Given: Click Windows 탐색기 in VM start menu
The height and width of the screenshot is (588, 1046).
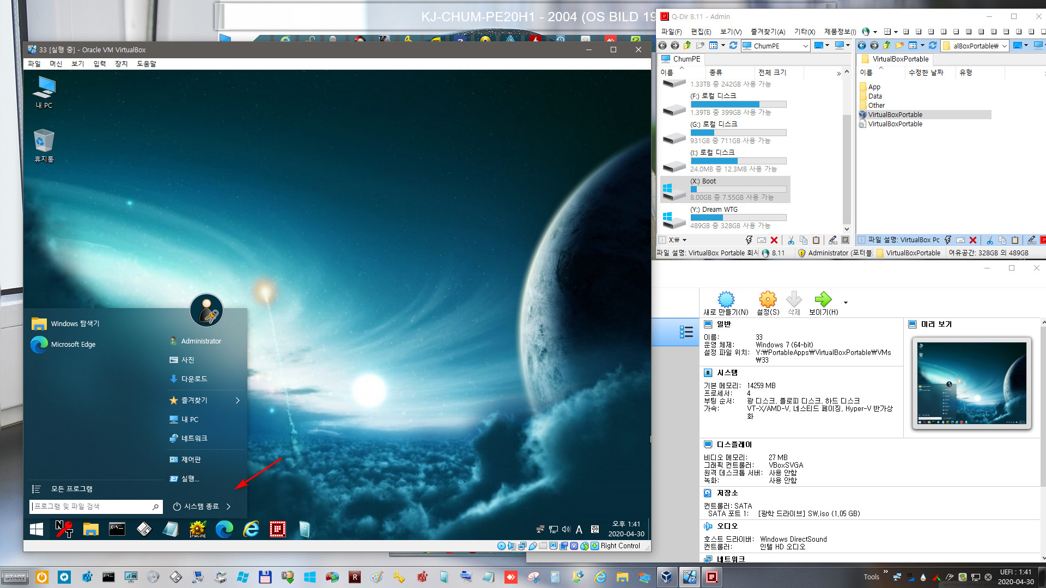Looking at the screenshot, I should pyautogui.click(x=65, y=323).
